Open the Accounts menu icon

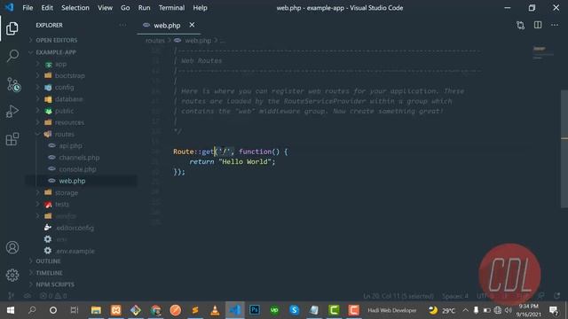(x=12, y=247)
